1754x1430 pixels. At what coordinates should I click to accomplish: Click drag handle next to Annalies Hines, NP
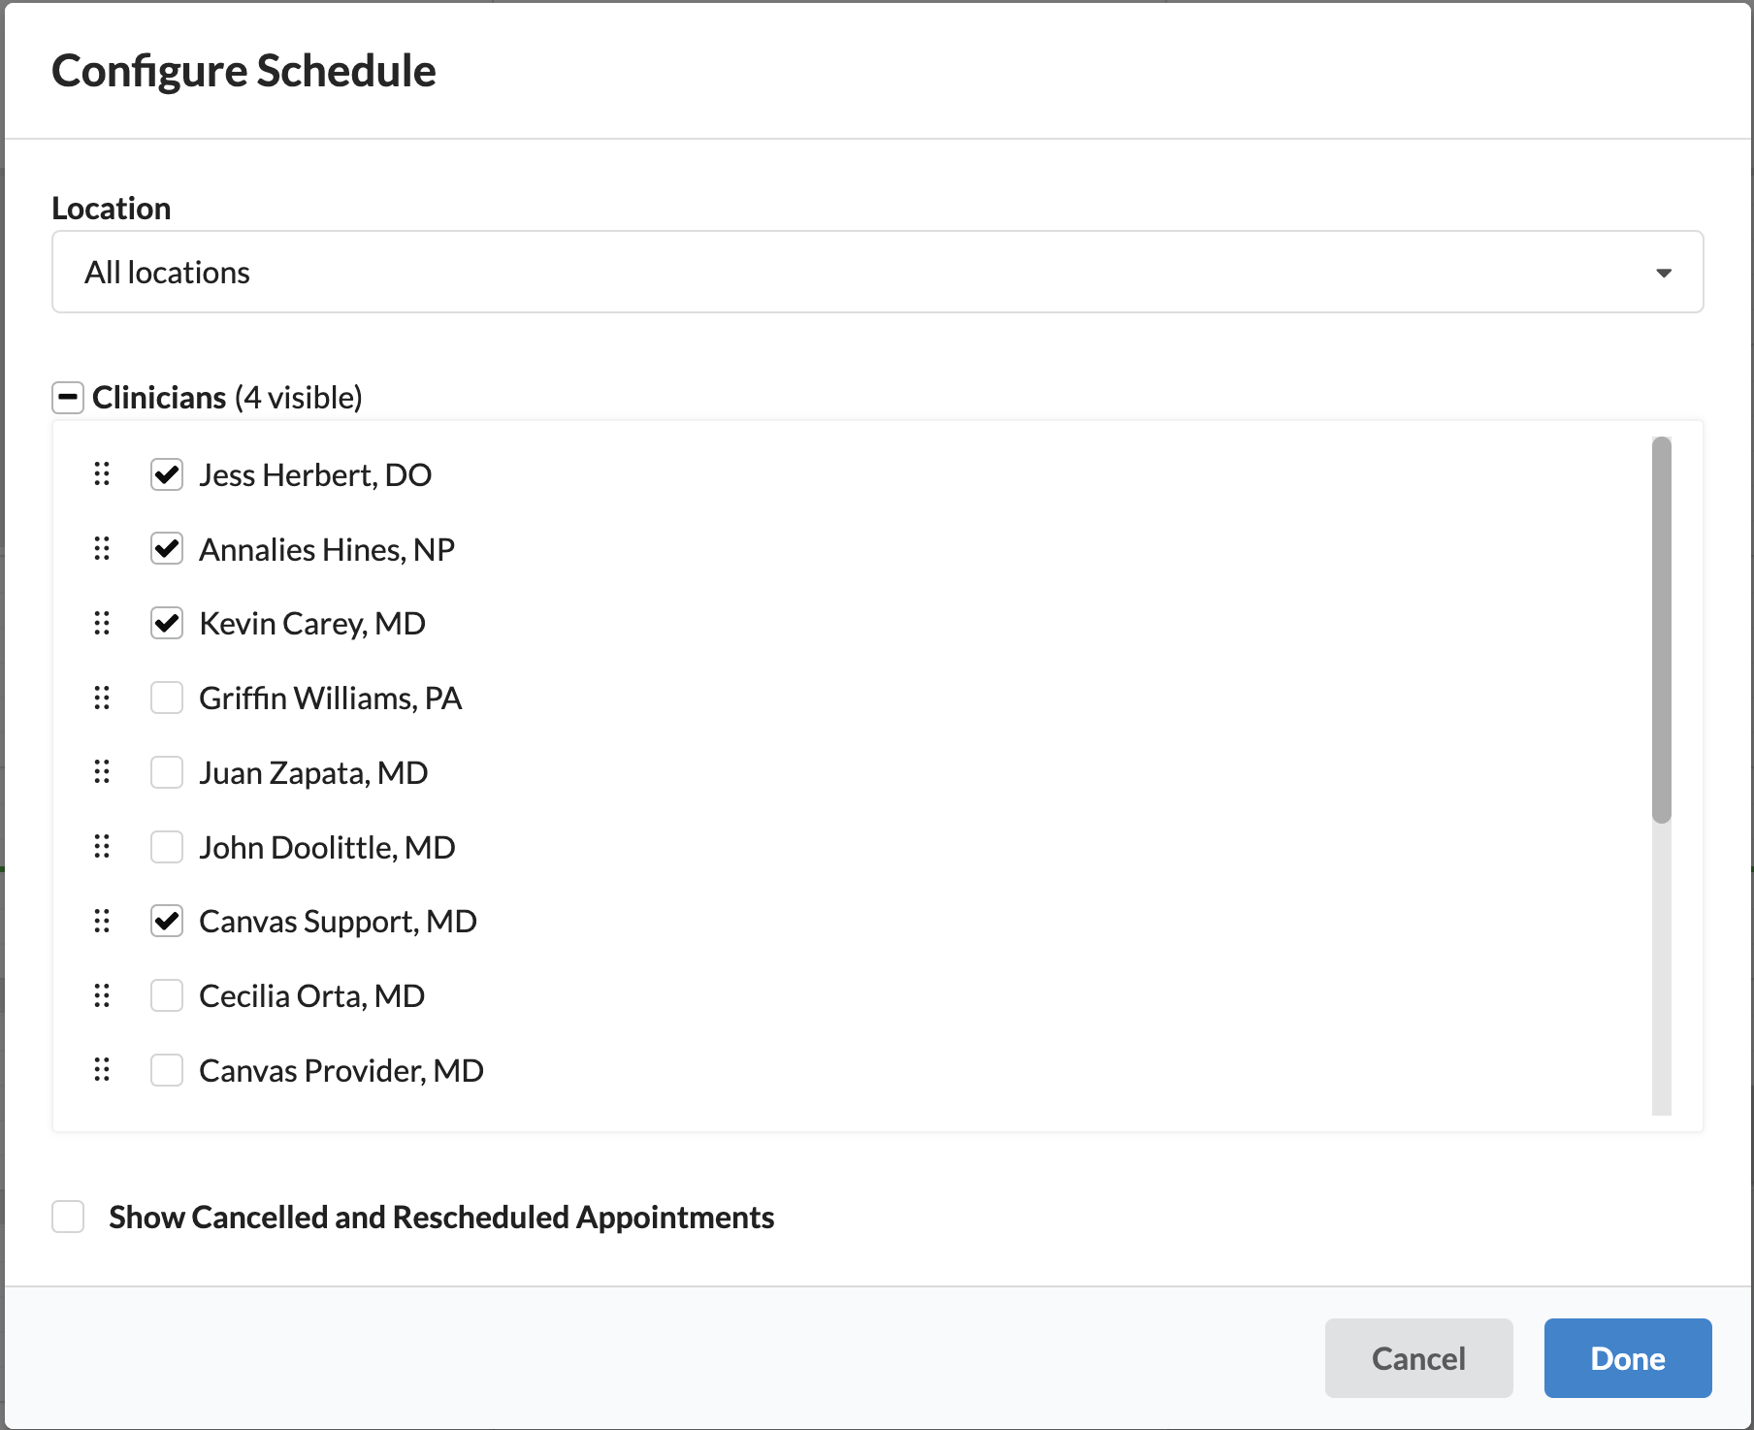(x=102, y=549)
